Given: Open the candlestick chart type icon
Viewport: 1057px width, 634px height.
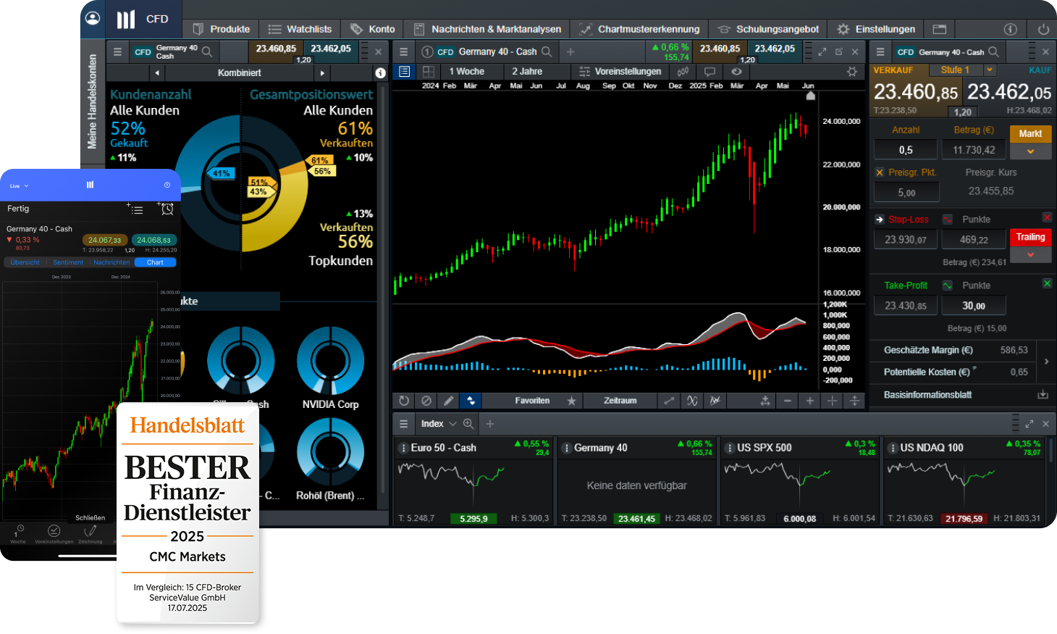Looking at the screenshot, I should point(682,71).
